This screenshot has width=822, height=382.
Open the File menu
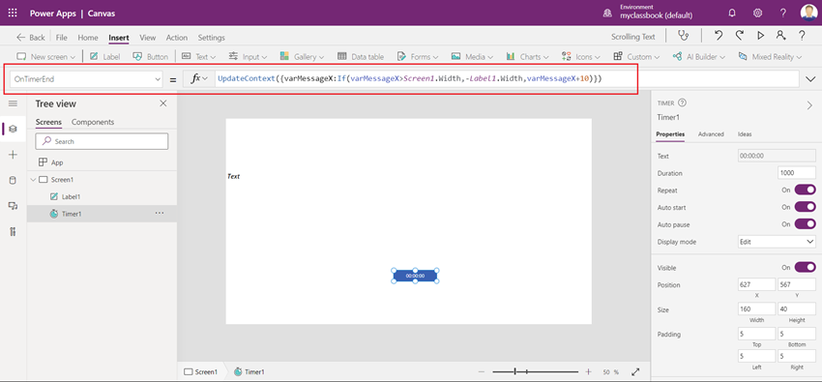[61, 38]
